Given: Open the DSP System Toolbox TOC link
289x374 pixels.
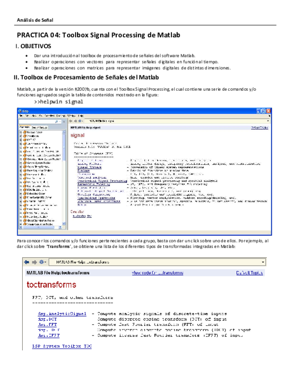Looking at the screenshot, I should pyautogui.click(x=62, y=346).
